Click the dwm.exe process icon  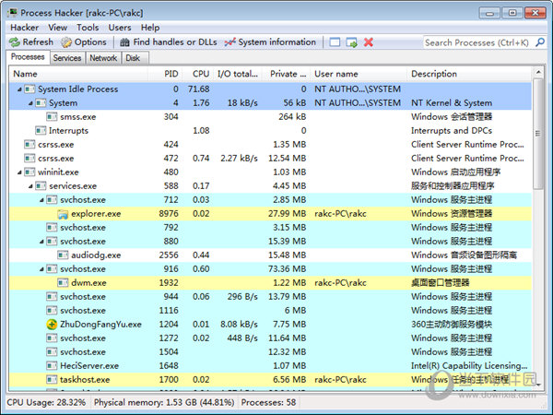[x=63, y=283]
